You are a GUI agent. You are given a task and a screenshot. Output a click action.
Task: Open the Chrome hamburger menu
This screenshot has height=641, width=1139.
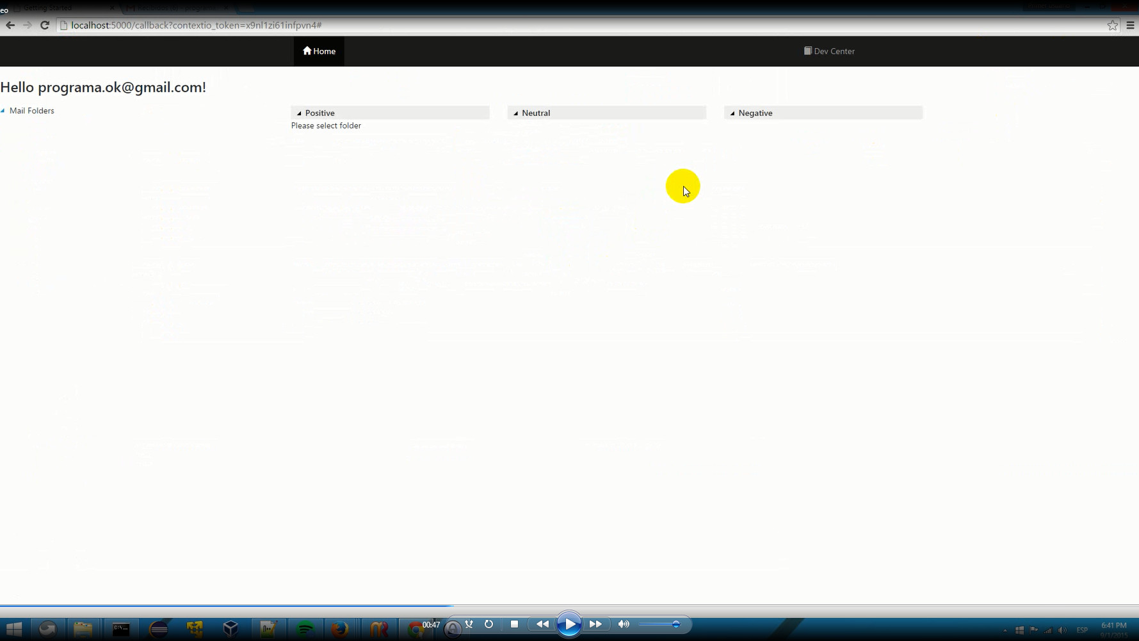[x=1130, y=25]
